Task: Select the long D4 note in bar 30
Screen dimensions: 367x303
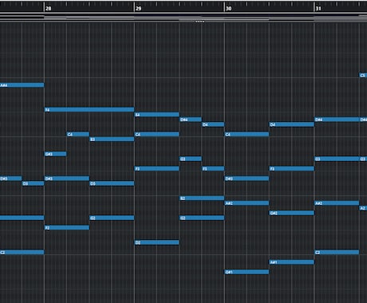Action: (x=292, y=124)
